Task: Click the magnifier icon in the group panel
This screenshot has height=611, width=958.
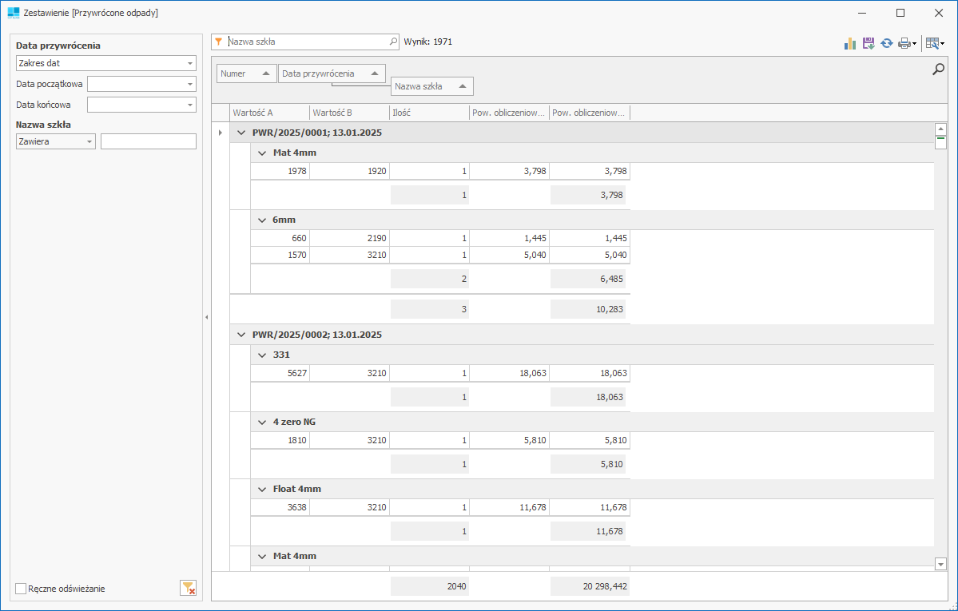Action: 939,69
